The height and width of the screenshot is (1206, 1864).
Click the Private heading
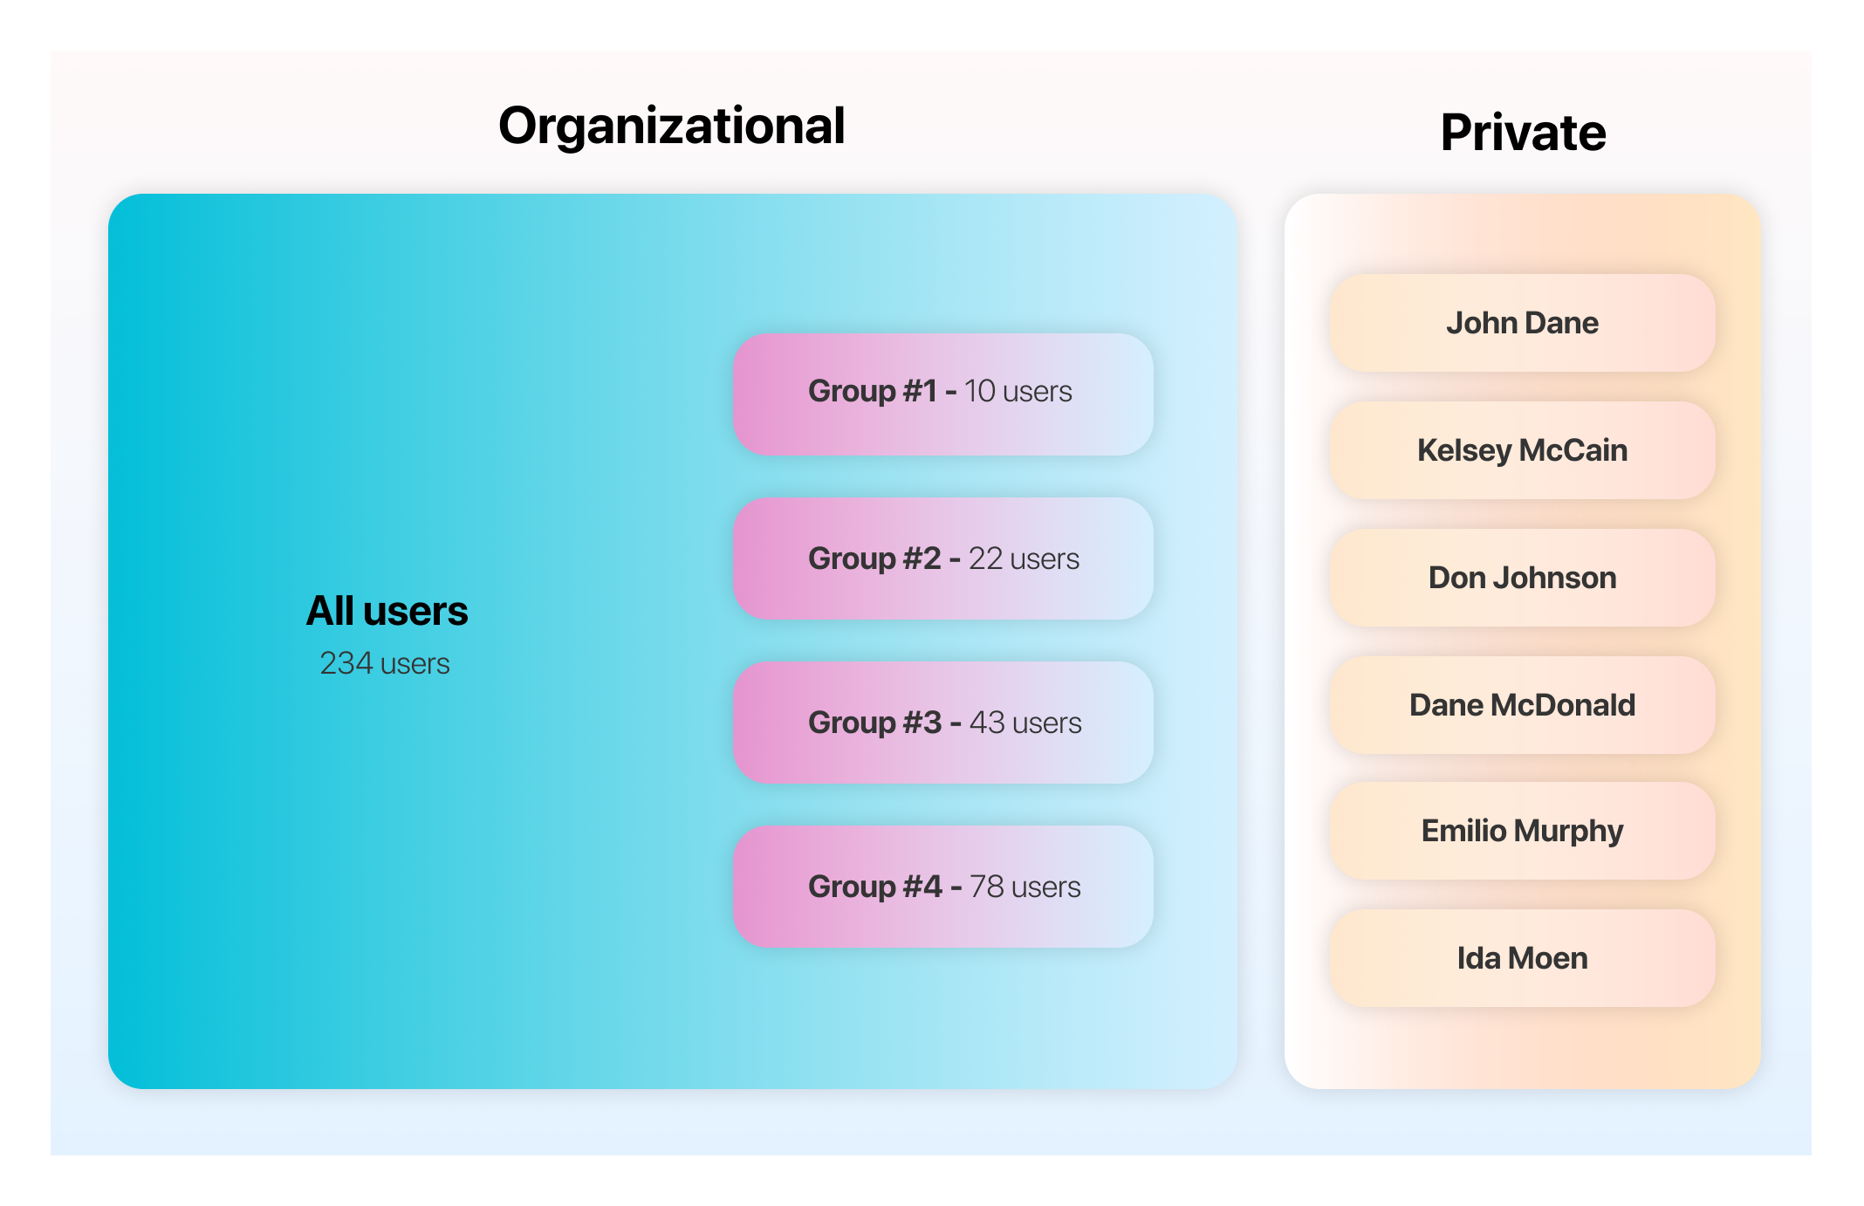[1523, 133]
